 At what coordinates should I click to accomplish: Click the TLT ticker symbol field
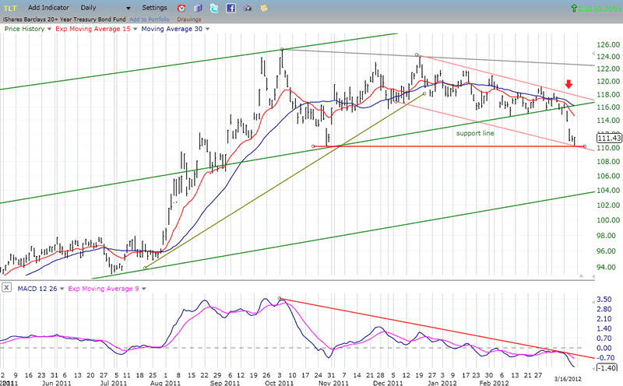(x=11, y=8)
